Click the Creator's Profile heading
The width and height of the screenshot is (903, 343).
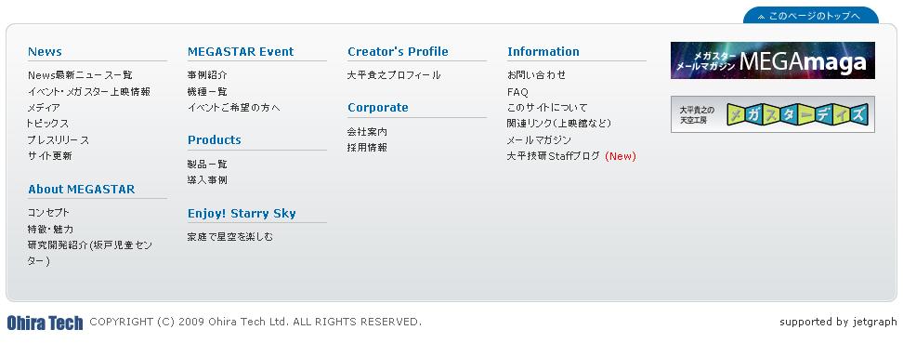coord(398,51)
